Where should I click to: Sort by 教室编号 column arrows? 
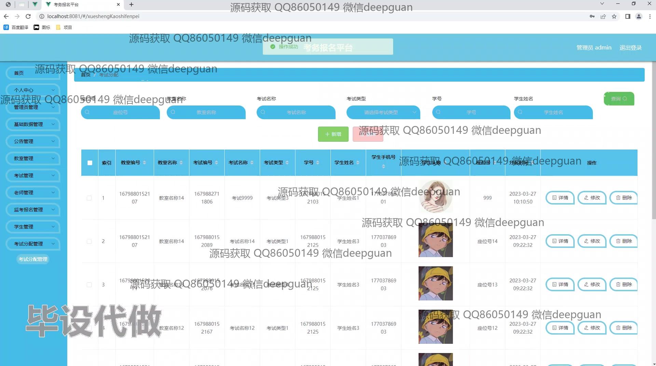click(145, 163)
